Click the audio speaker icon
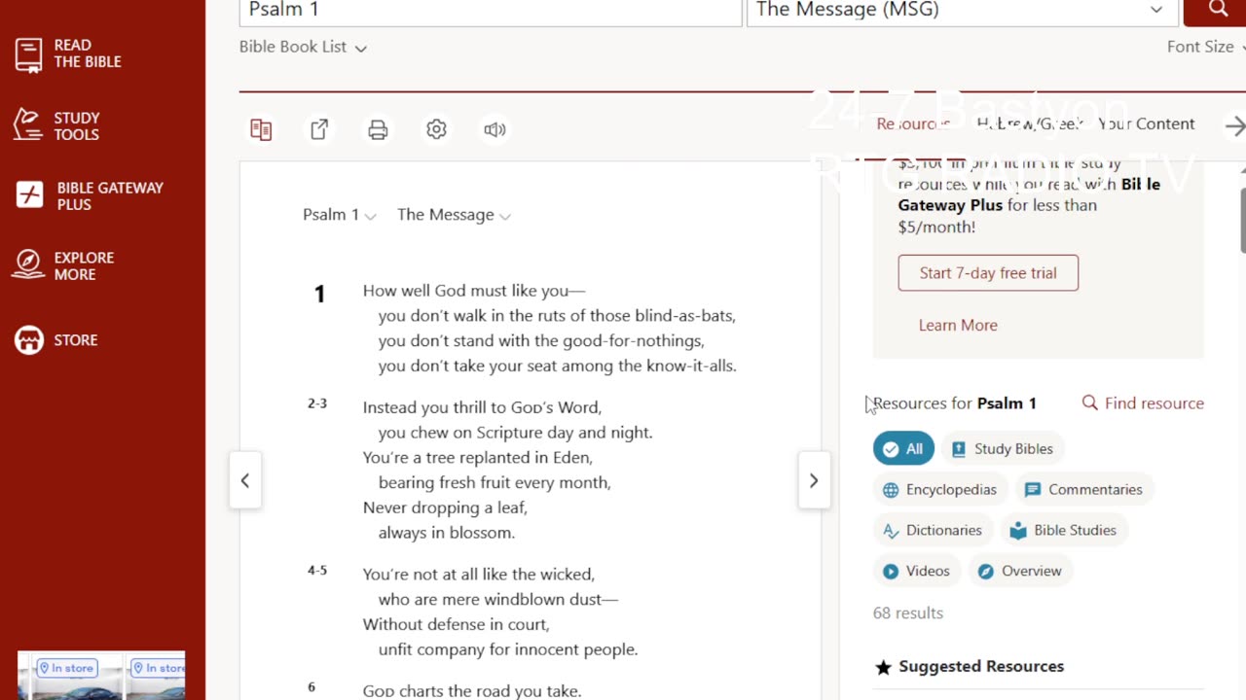Screen dimensions: 1246x700 495,129
